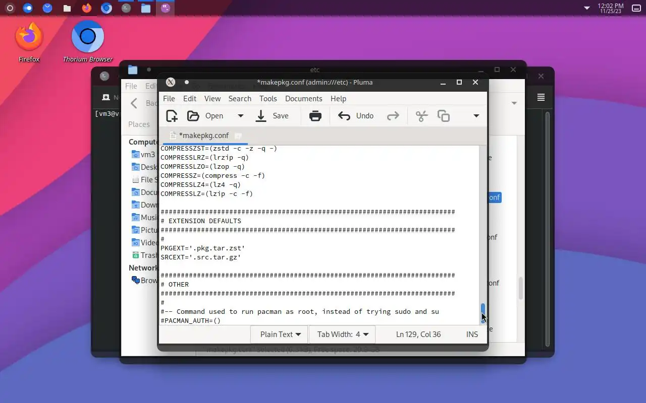This screenshot has width=646, height=403.
Task: Open activities circle in top panel
Action: tap(10, 8)
